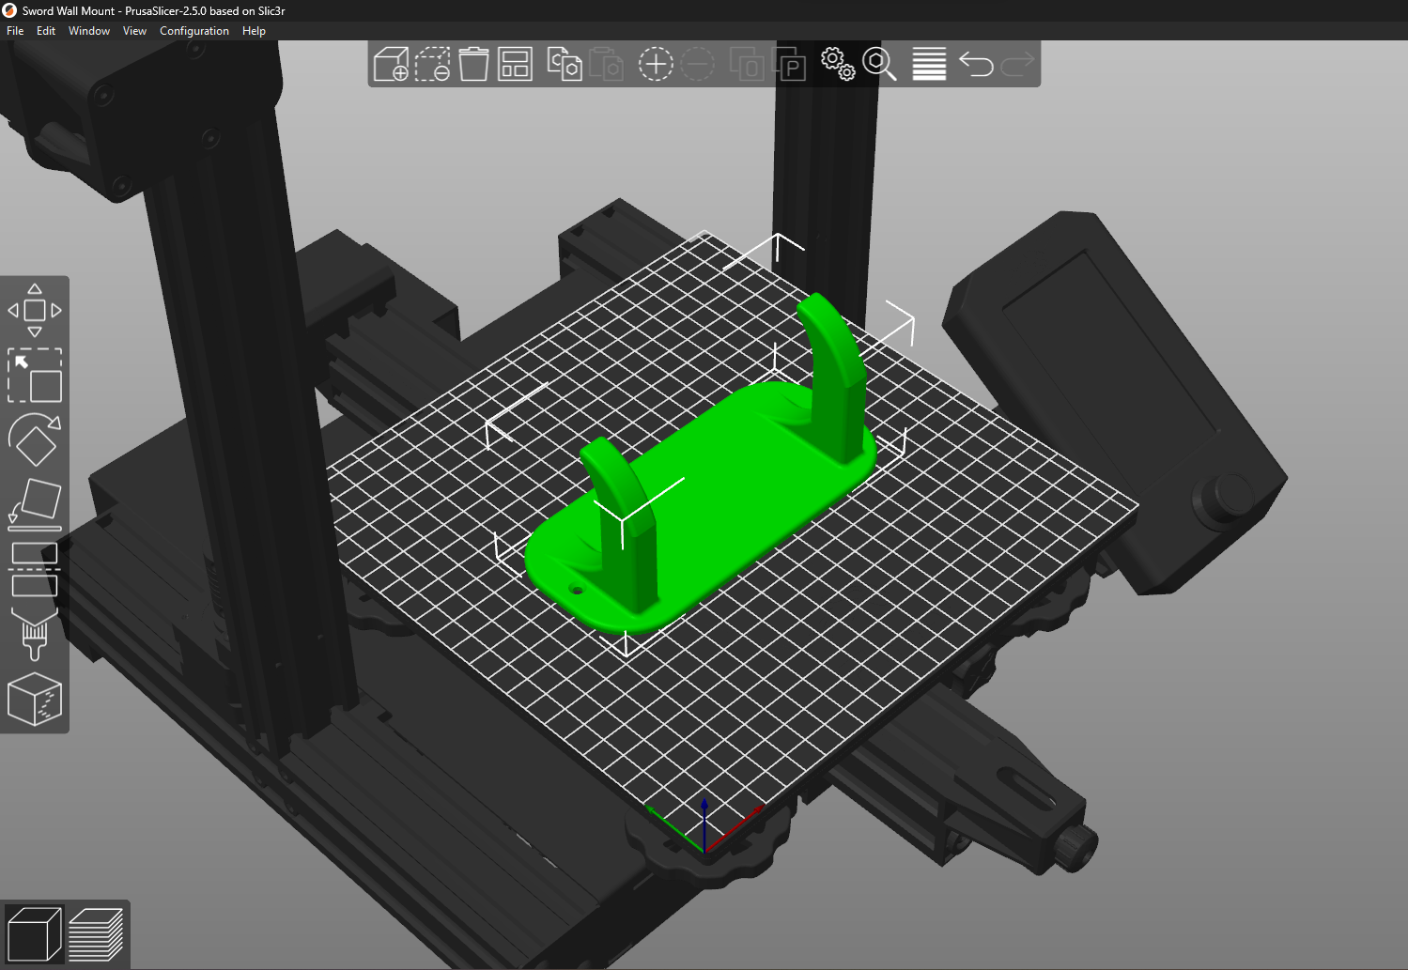
Task: Switch to 3D editor view
Action: point(35,935)
